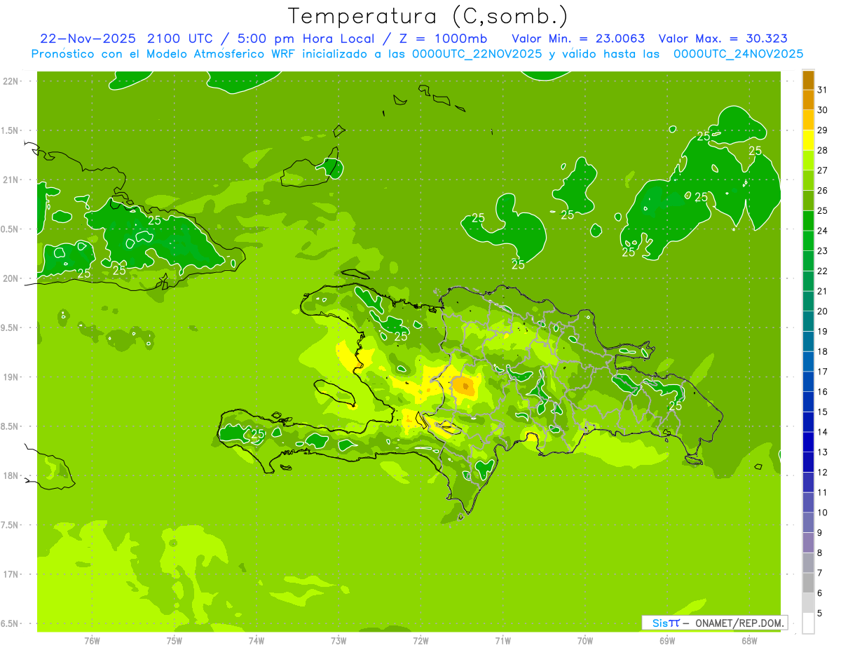Click the "Temperatura (C,somb.)" title
The height and width of the screenshot is (650, 841).
point(428,16)
